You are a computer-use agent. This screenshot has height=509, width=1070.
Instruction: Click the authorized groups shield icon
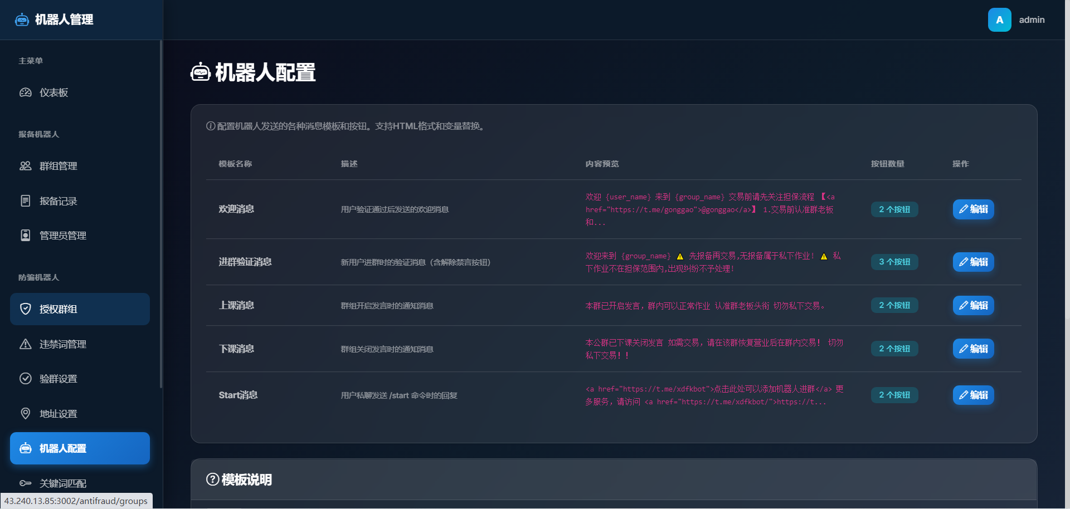point(26,309)
